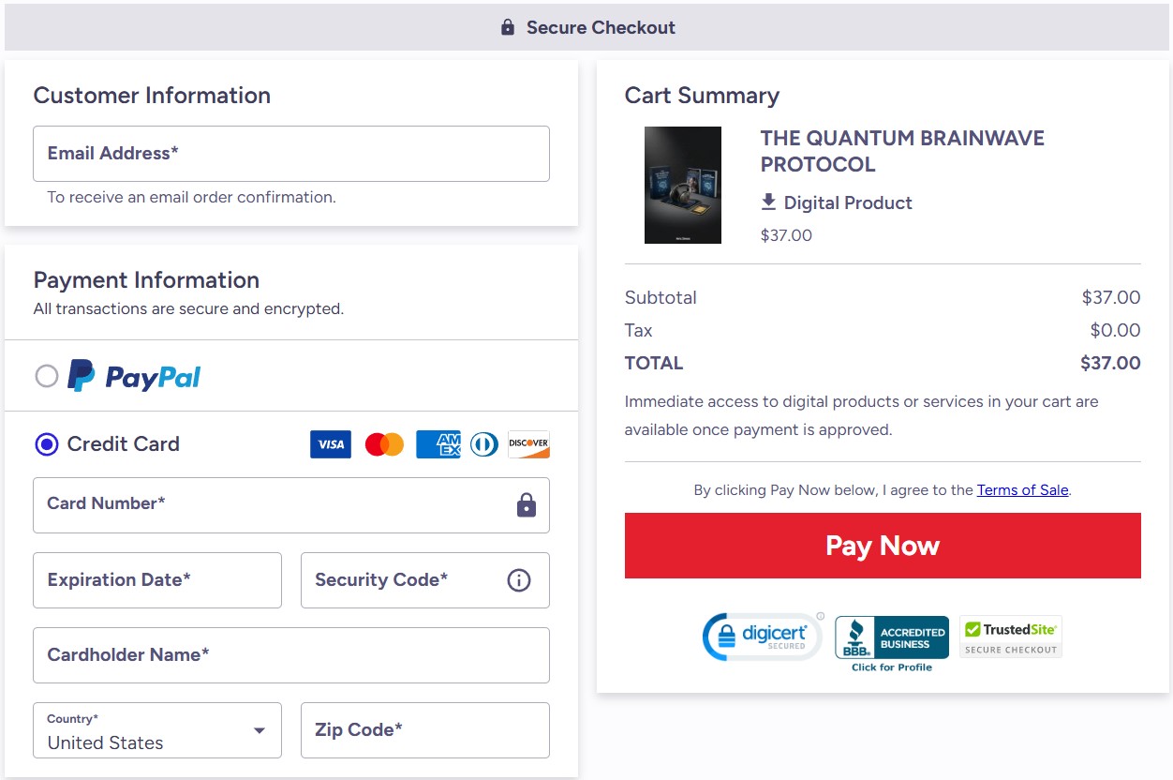
Task: Click the Email Address input field
Action: pos(290,153)
